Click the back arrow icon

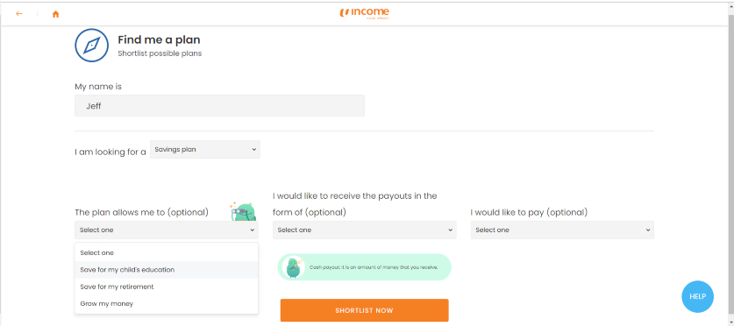19,13
